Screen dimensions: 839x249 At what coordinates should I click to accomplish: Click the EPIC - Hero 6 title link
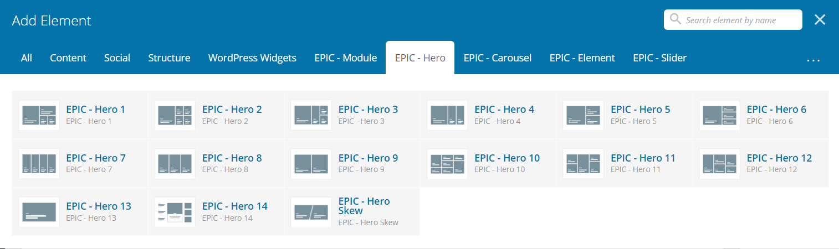(x=776, y=110)
